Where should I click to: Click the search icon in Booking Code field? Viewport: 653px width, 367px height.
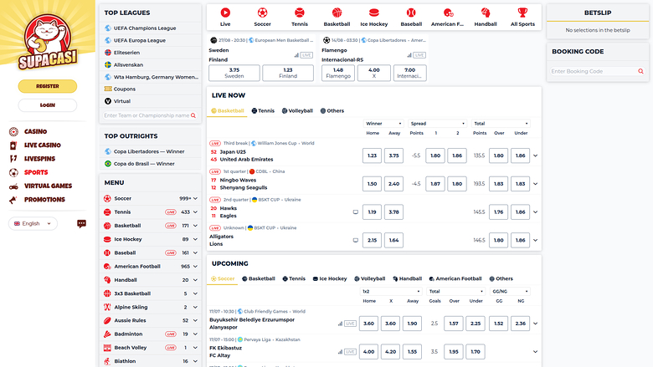coord(640,71)
